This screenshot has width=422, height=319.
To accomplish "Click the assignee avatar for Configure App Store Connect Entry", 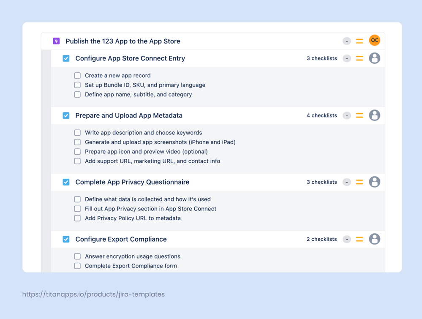I will pos(375,58).
